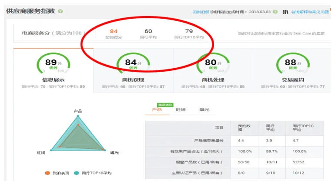Toggle the teal 同行TOP10平均 legend marker
Screen dimensions: 335x181
click(x=76, y=173)
